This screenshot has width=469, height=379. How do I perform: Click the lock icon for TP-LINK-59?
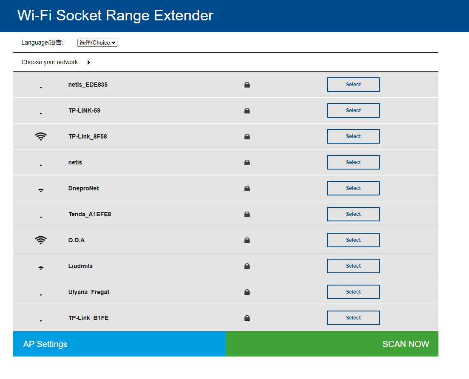[247, 111]
